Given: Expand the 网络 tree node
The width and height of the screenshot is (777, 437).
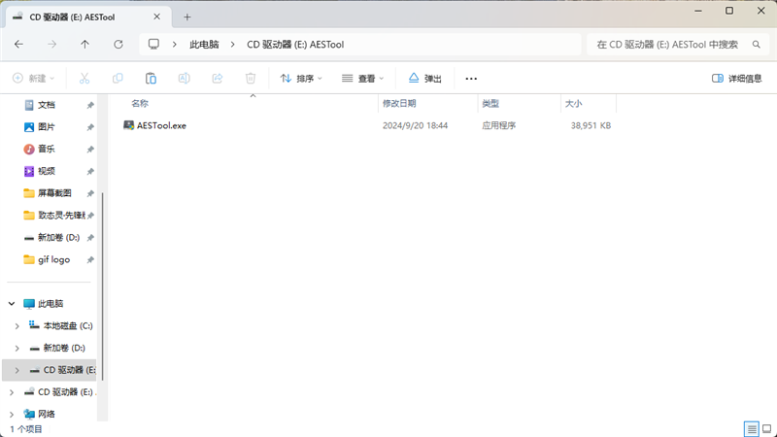Looking at the screenshot, I should click(x=12, y=415).
